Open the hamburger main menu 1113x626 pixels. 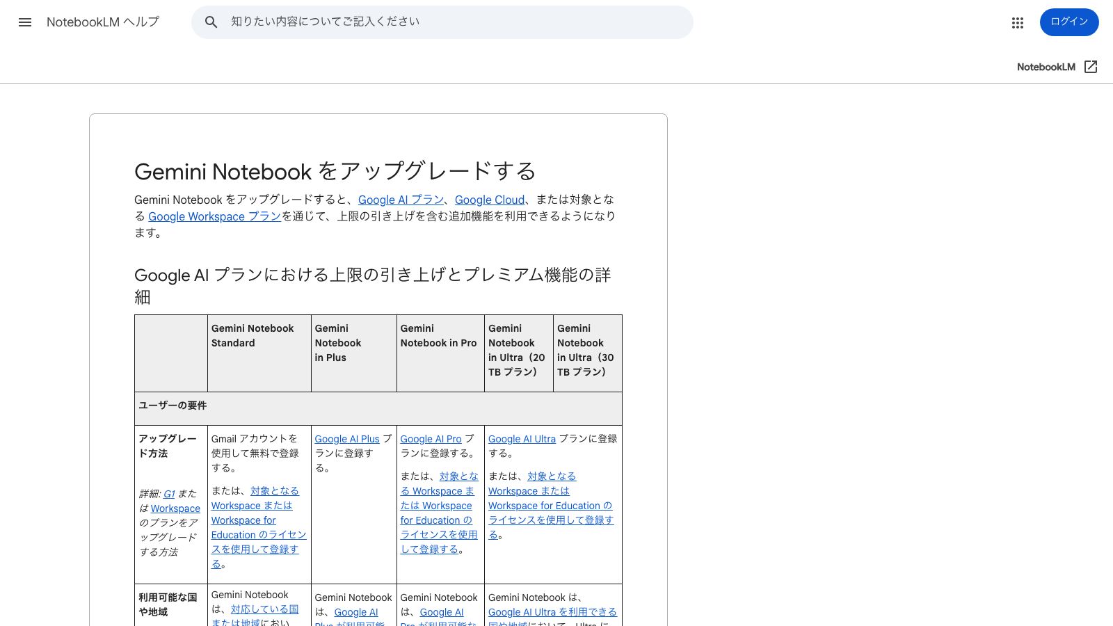25,22
